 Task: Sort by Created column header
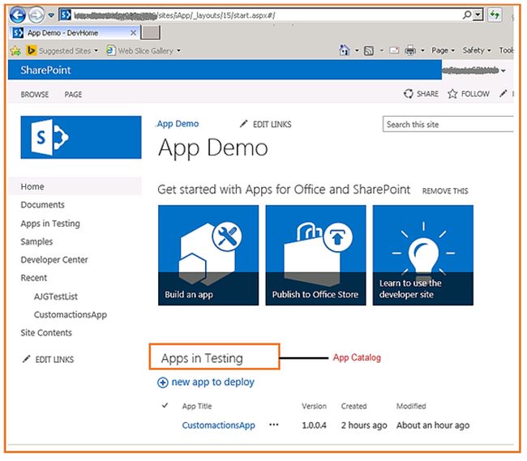pyautogui.click(x=353, y=406)
